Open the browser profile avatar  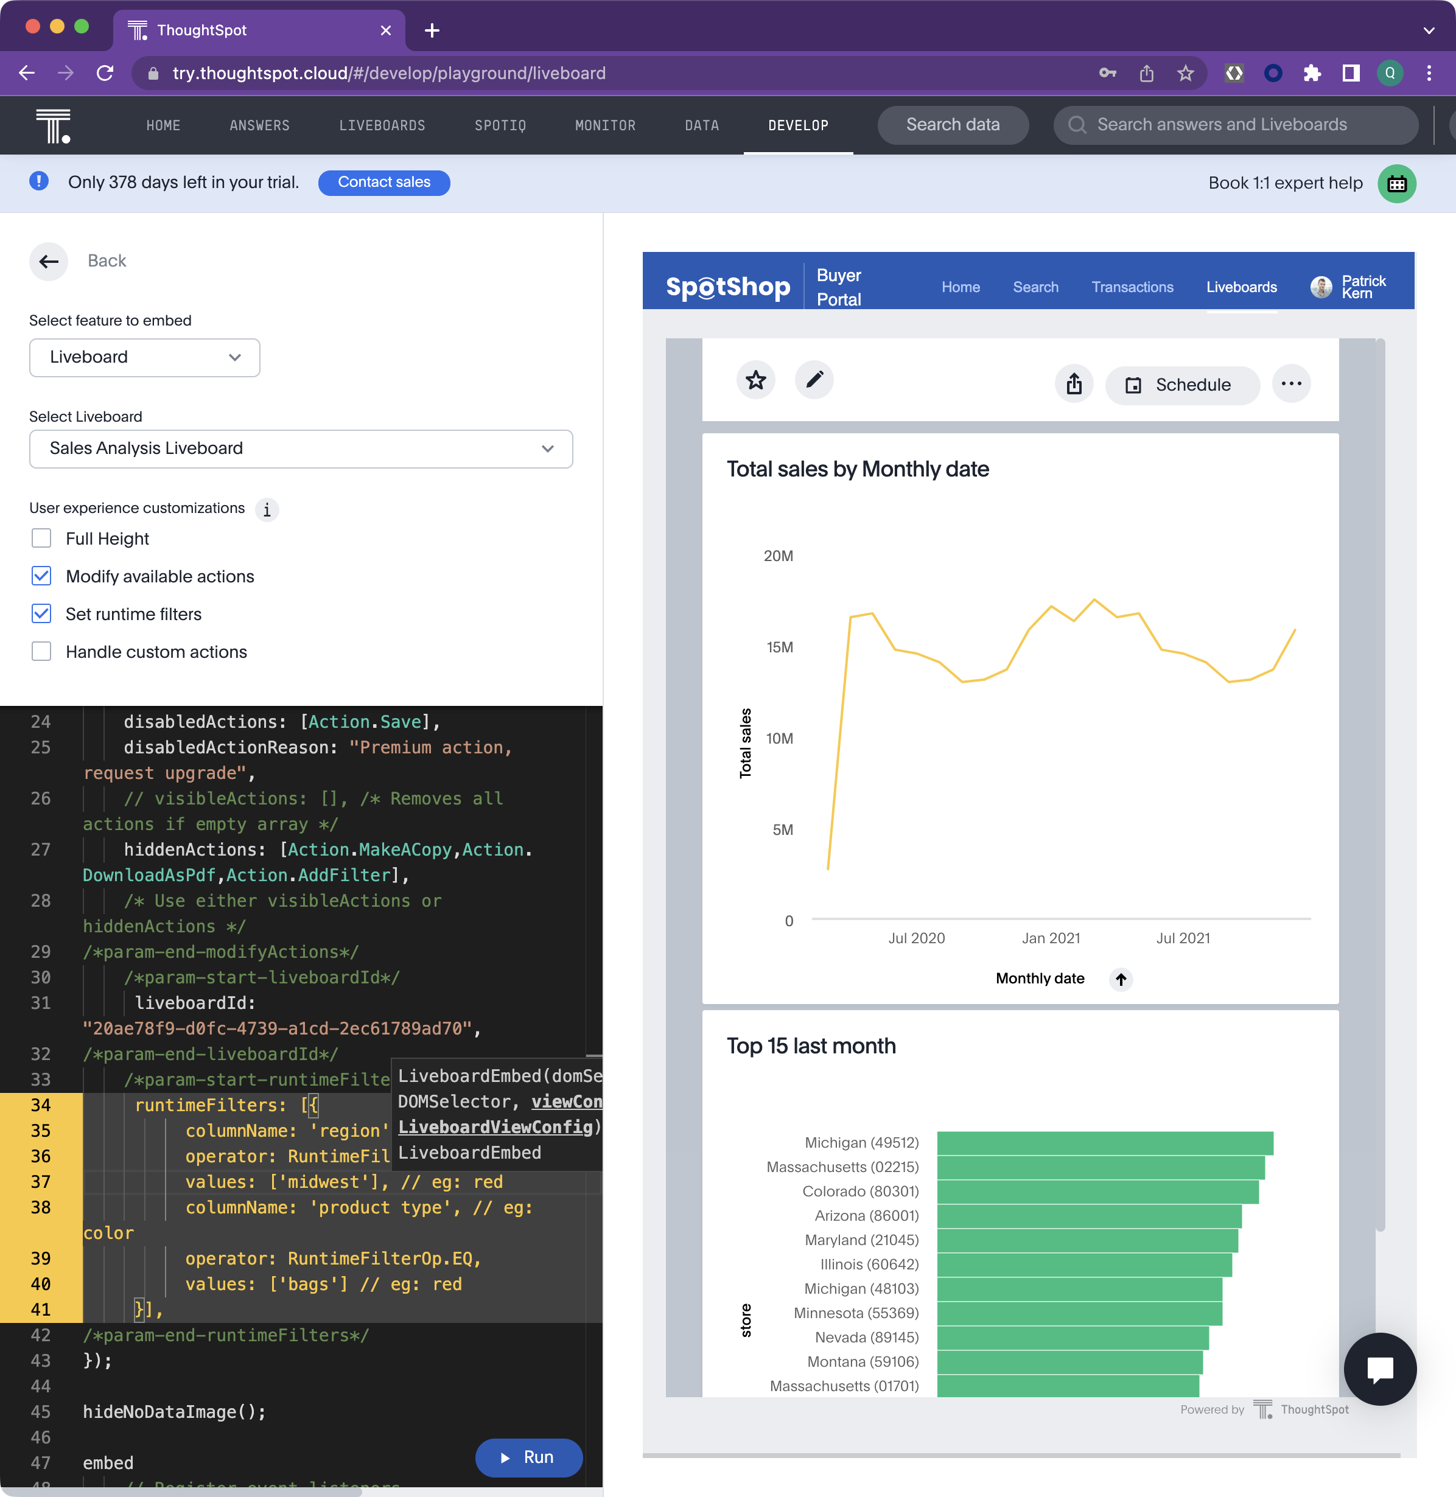(x=1390, y=72)
